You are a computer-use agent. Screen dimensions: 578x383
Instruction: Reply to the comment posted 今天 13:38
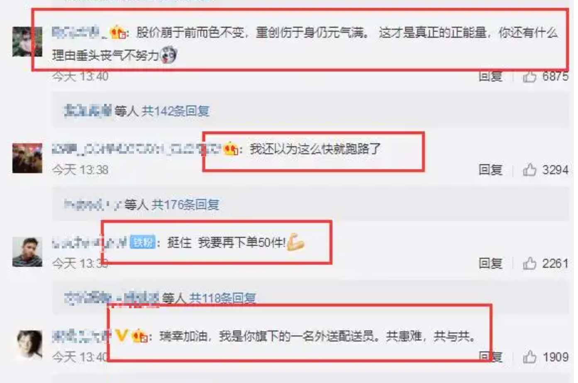tap(490, 169)
